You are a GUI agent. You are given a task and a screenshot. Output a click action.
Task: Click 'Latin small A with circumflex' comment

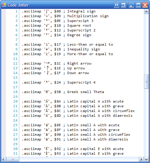99,135
